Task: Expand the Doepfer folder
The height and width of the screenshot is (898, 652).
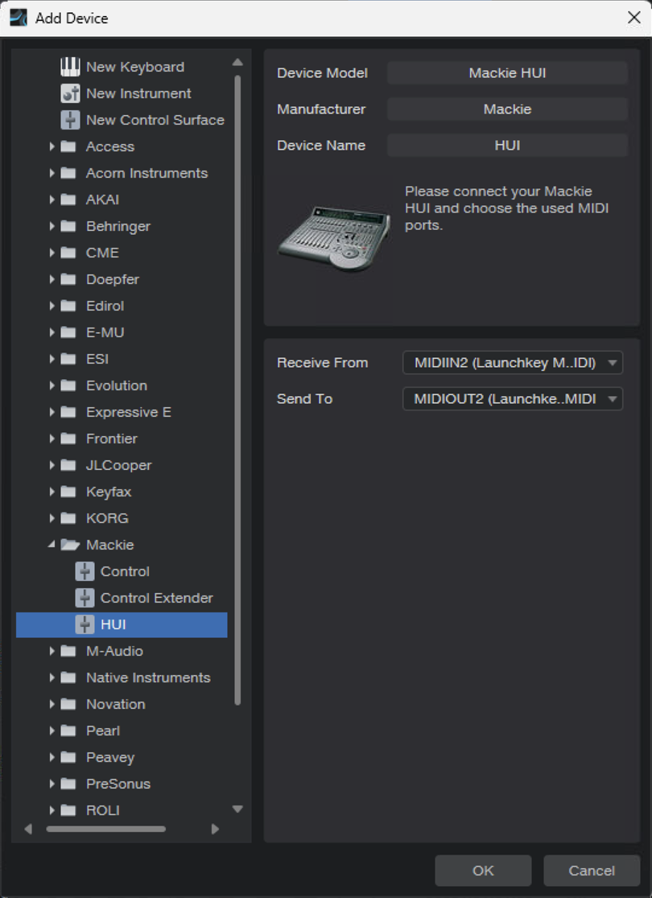Action: tap(52, 279)
